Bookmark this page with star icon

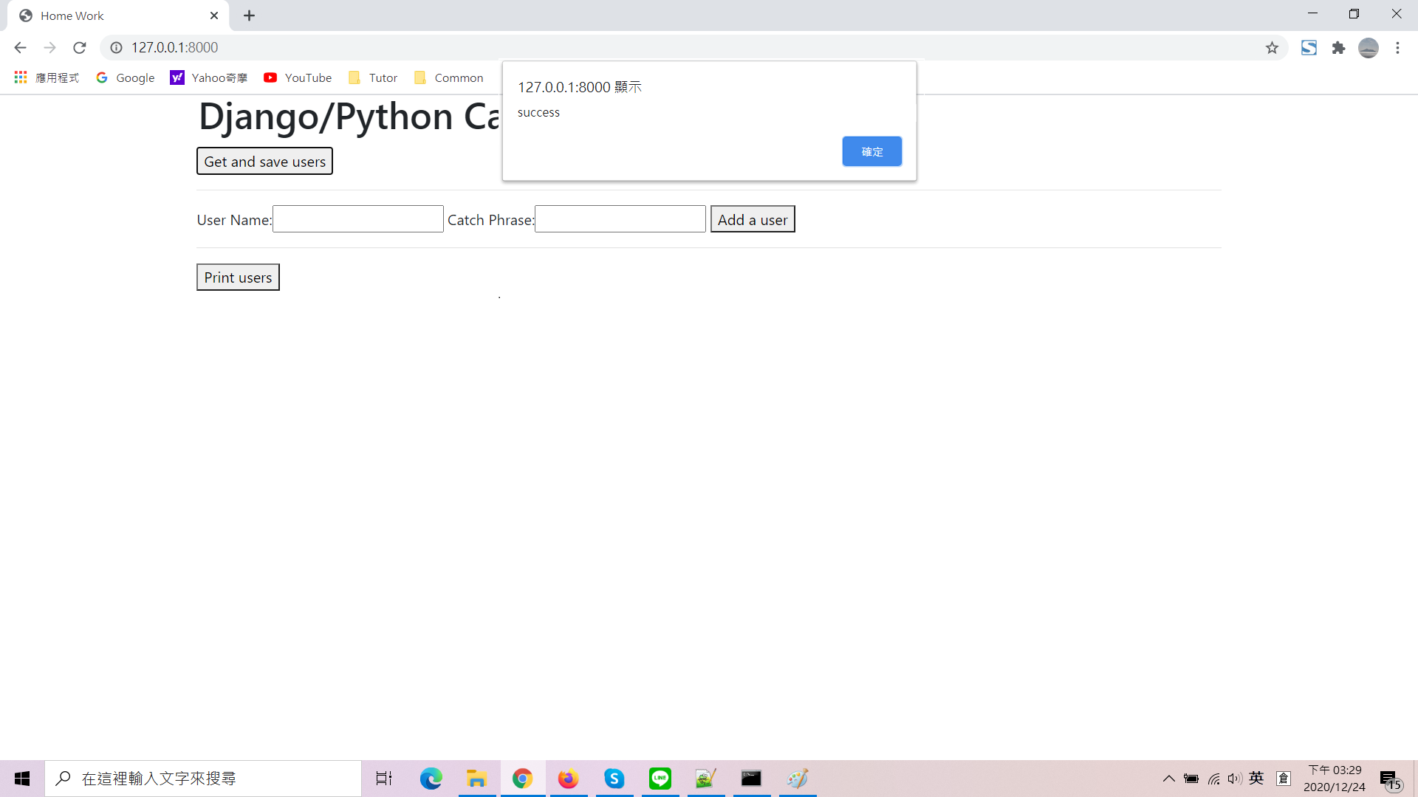1272,48
